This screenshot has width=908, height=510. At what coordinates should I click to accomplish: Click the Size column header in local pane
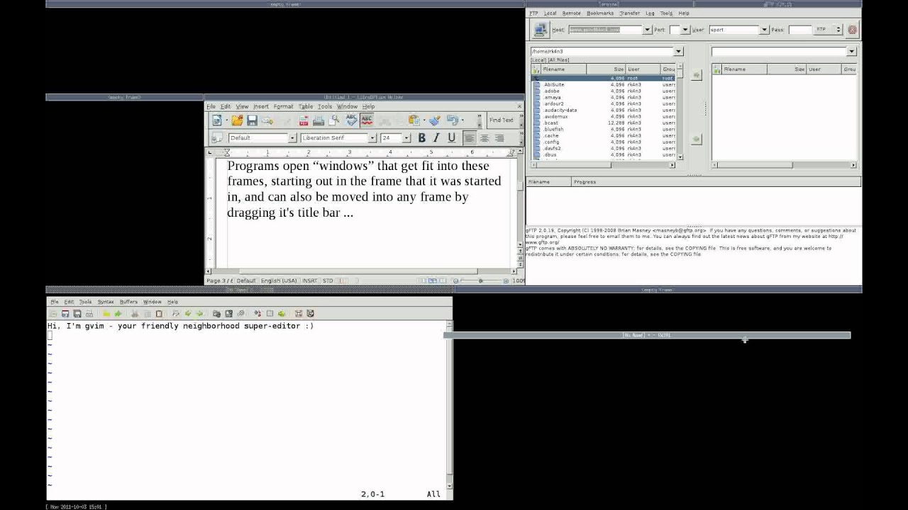click(606, 69)
